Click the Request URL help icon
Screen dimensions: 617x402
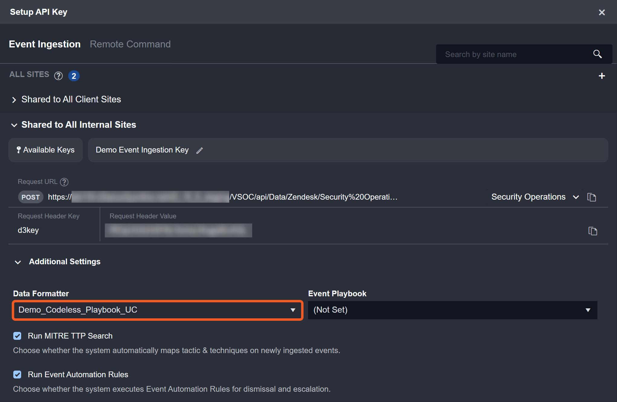coord(64,182)
